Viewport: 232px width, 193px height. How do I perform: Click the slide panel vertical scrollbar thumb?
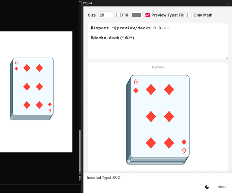coord(80,151)
